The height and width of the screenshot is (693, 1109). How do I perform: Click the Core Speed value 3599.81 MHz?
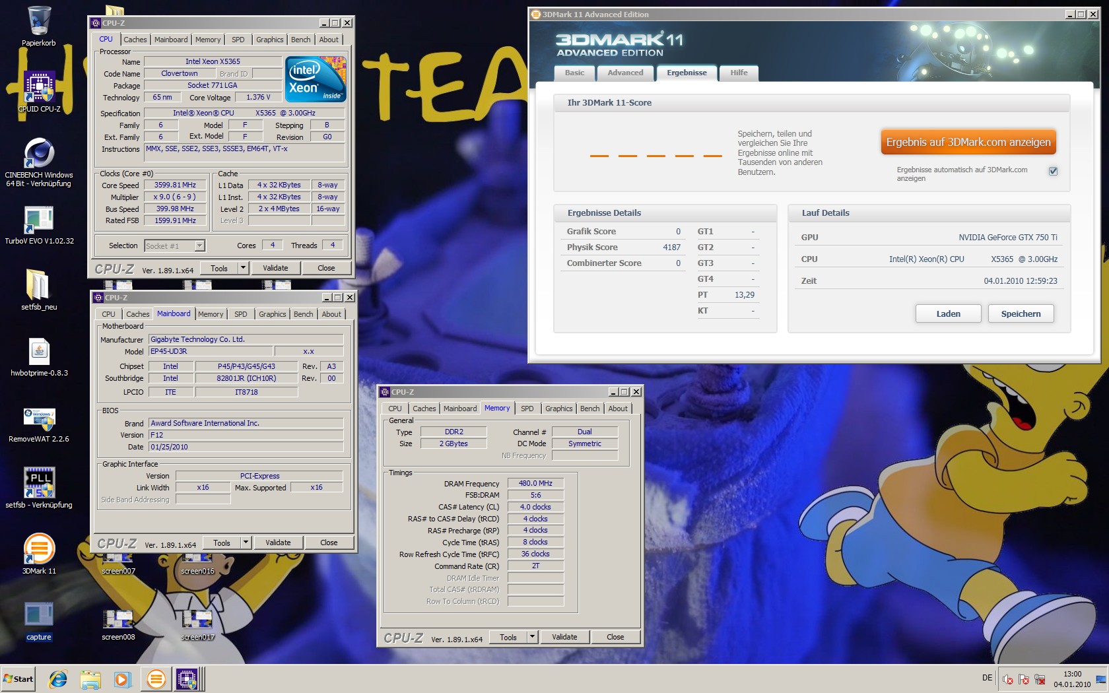click(x=175, y=185)
